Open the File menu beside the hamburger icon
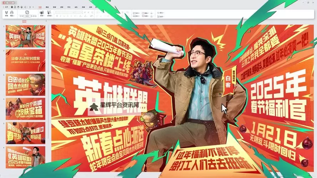Screen dimensions: 317x178 pyautogui.click(x=6, y=7)
